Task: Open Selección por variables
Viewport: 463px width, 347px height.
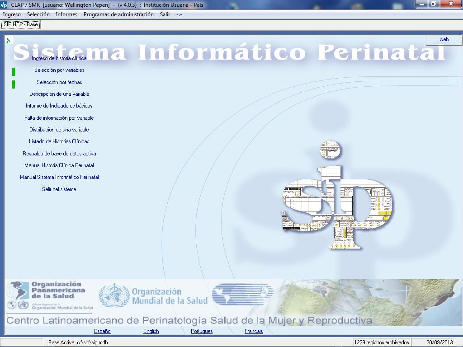Action: click(59, 70)
